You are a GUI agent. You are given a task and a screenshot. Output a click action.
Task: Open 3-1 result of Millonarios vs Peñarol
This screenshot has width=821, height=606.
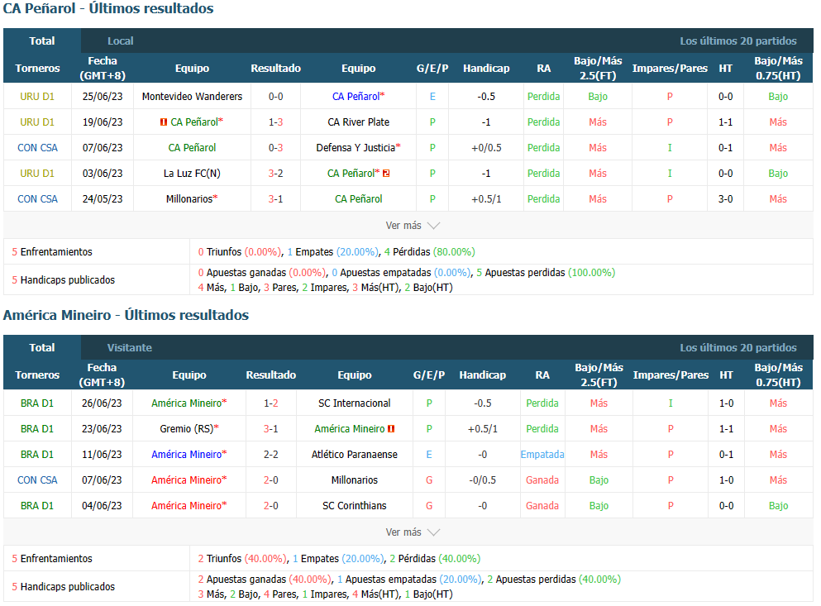pos(276,199)
